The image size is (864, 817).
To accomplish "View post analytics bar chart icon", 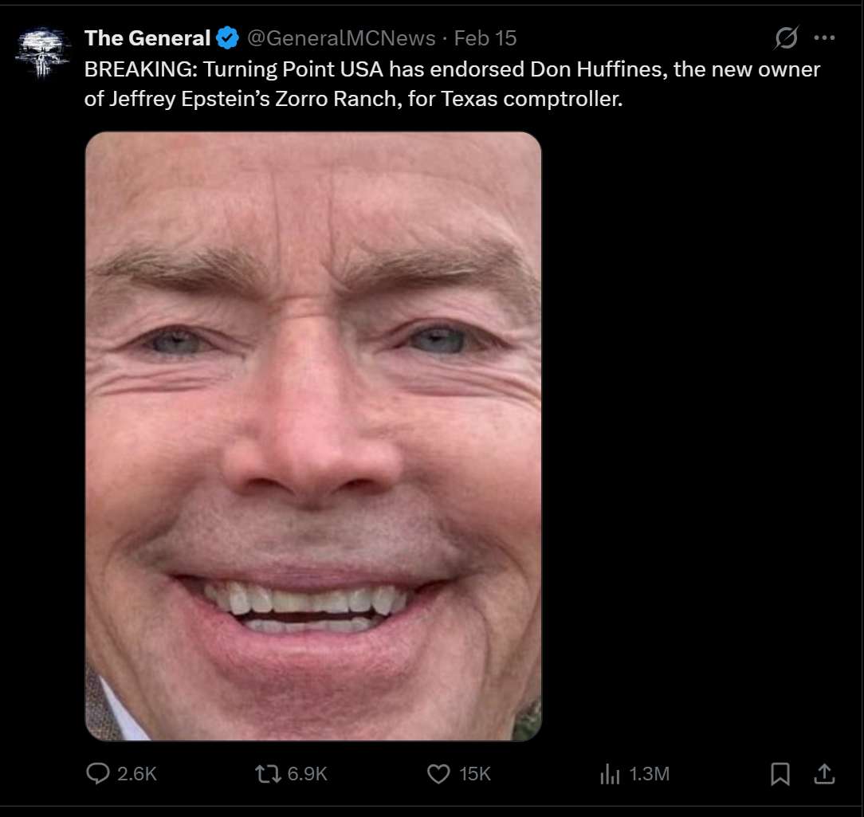I will click(x=609, y=773).
